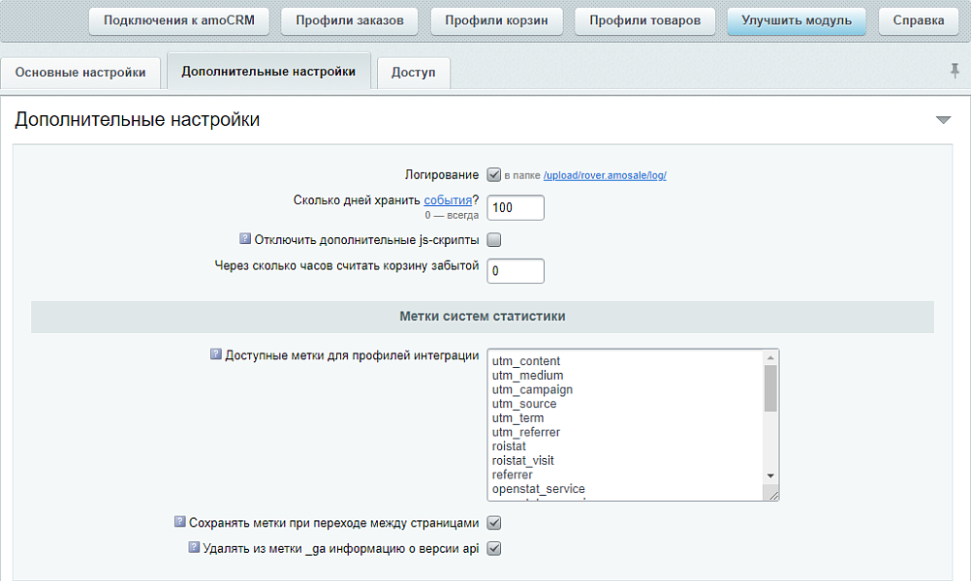Collapse the Дополнительные настройки section
Screen dimensions: 971x581
(943, 117)
